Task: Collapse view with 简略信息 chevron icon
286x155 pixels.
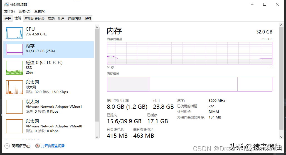Action: tap(7, 146)
